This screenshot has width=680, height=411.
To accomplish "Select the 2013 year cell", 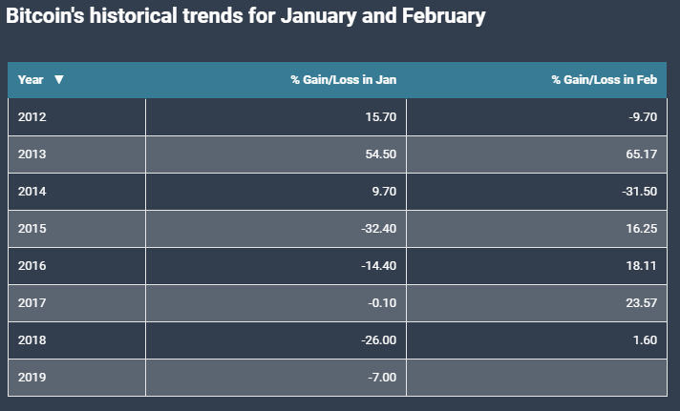I will click(x=32, y=154).
